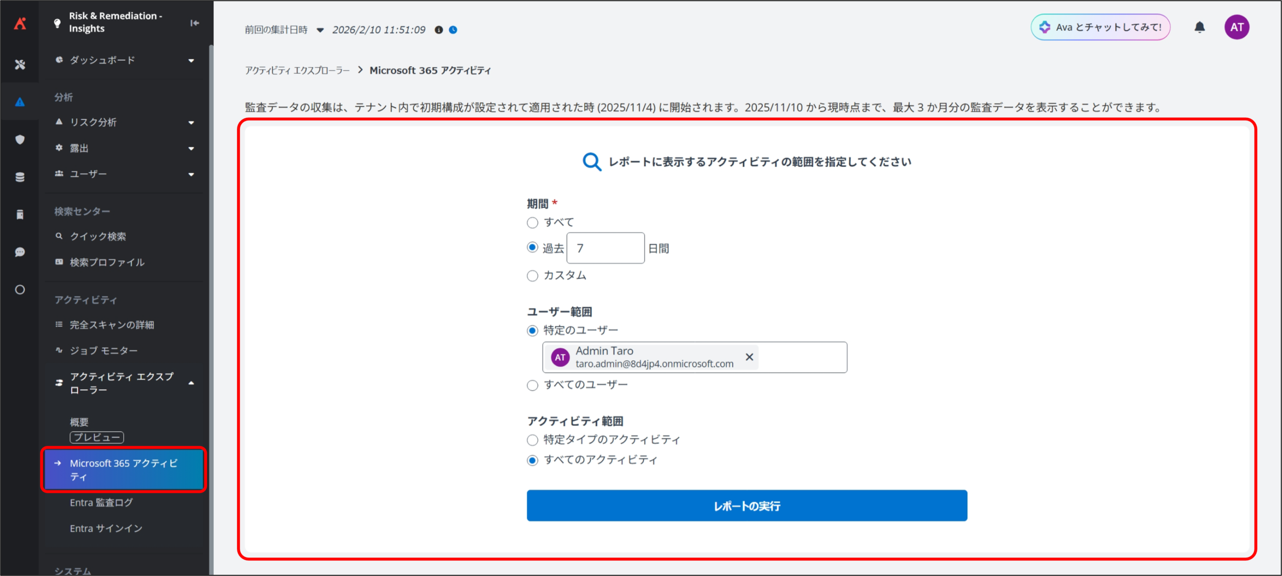Screen dimensions: 1282x576
Task: Click the blue clock icon near timestamp
Action: (453, 30)
